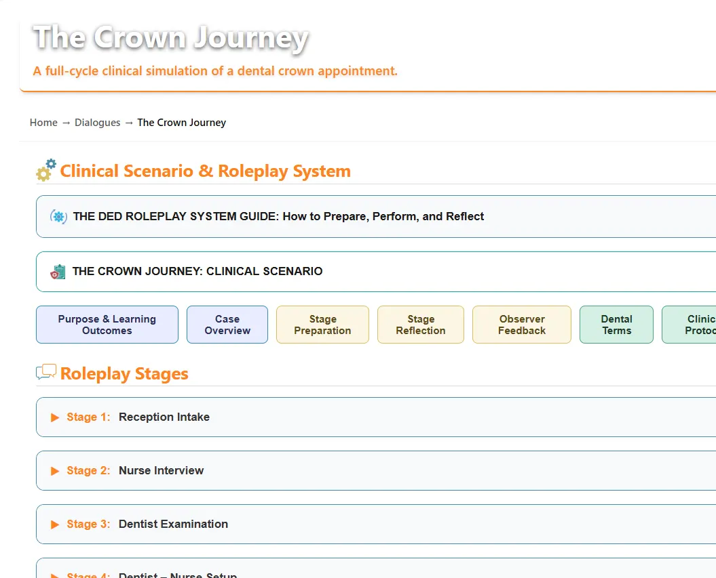Click The Crown Journey breadcrumb text
This screenshot has width=716, height=578.
182,123
